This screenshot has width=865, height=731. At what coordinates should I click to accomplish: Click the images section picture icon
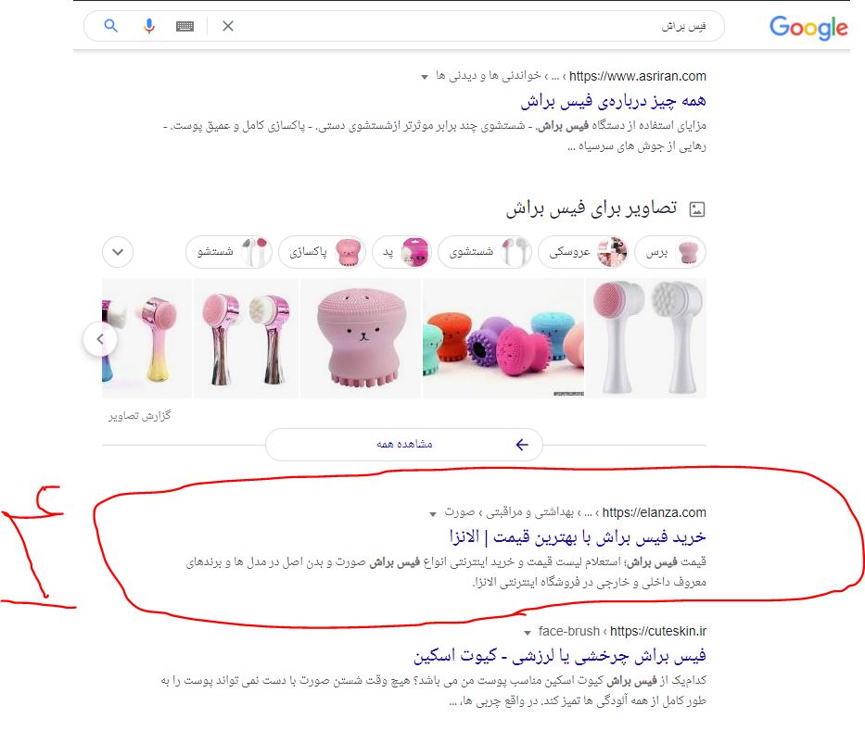697,209
